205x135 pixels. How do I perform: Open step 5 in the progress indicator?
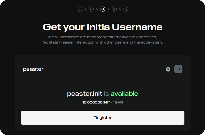point(126,9)
